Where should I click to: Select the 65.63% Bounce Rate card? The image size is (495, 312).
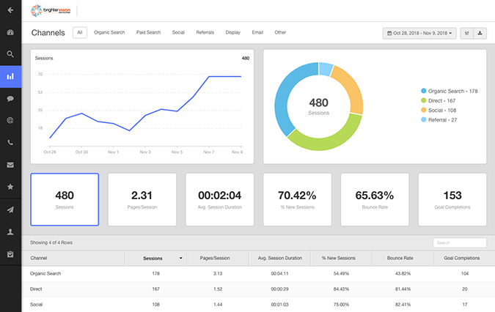(375, 199)
